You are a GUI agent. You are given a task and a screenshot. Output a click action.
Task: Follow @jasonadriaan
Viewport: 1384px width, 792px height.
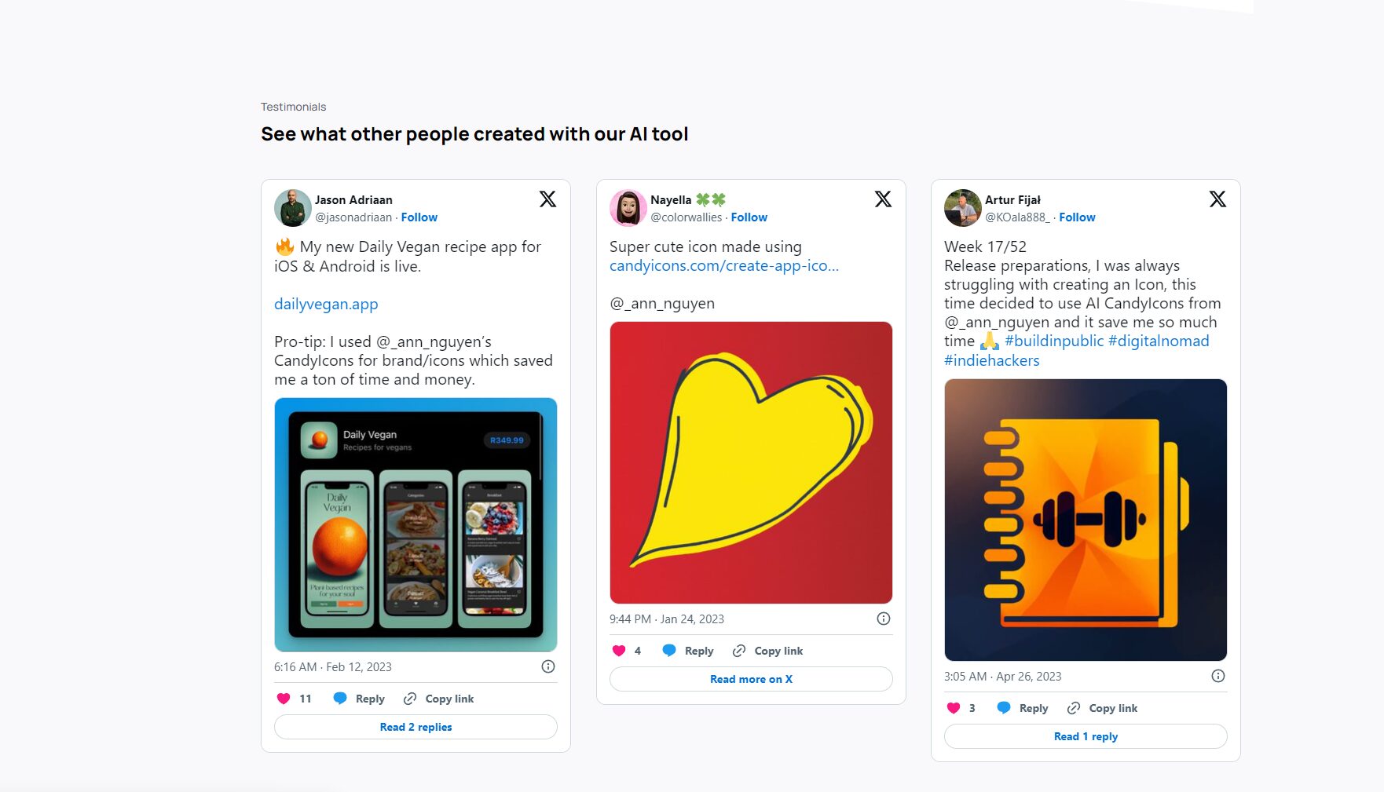pos(419,217)
